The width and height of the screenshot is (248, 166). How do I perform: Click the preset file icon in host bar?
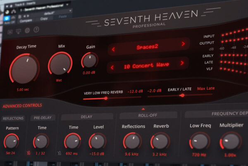click(20, 16)
